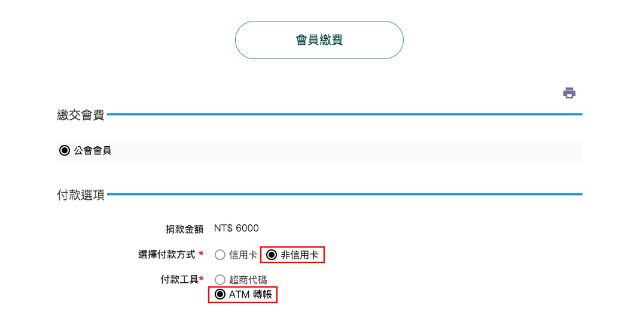Screen dimensions: 622x315
Task: Click the 付款工具 field label
Action: coord(179,279)
